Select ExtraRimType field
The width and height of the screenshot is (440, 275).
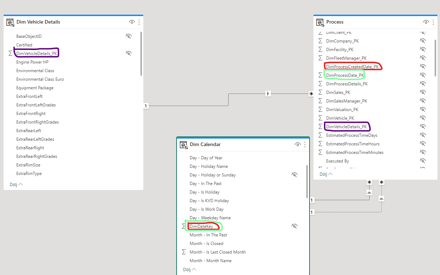pos(29,174)
